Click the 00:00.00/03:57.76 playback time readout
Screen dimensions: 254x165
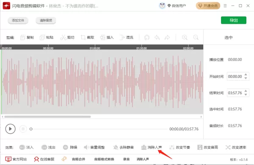(184, 129)
